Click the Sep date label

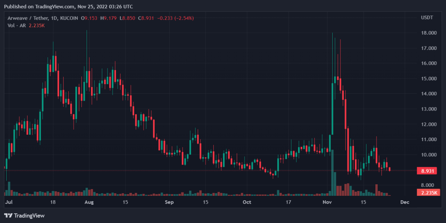pos(169,202)
